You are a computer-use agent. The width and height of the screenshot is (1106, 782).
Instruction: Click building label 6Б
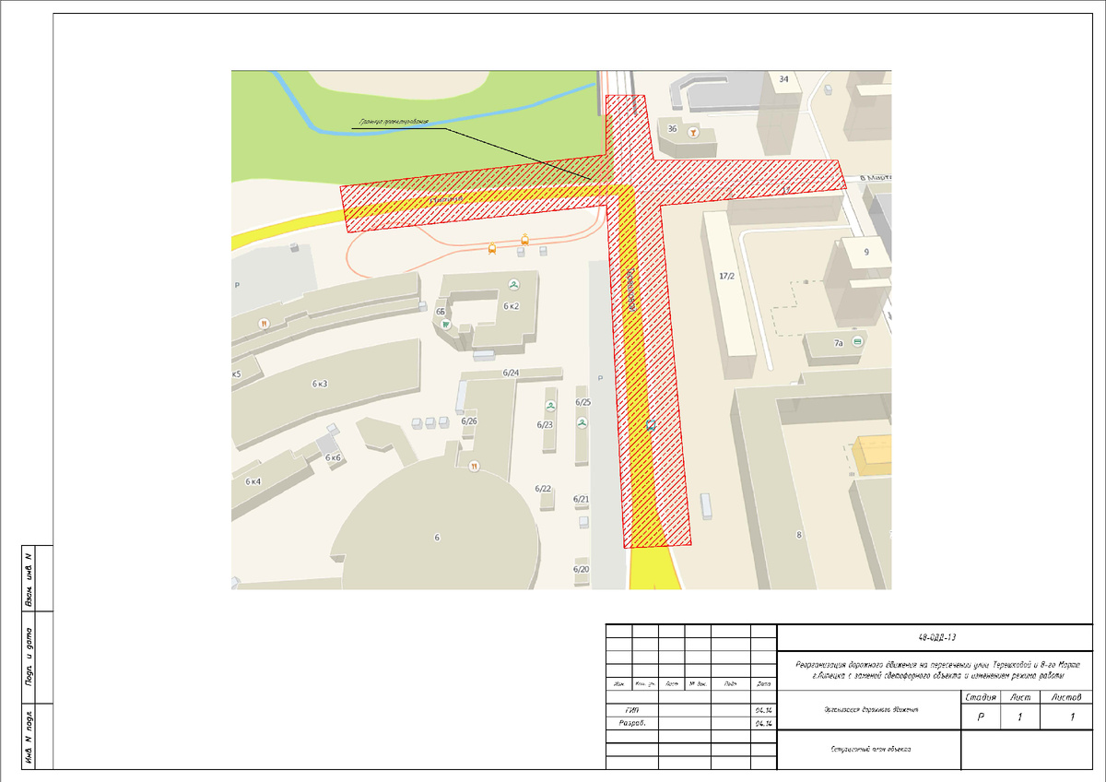(x=441, y=313)
